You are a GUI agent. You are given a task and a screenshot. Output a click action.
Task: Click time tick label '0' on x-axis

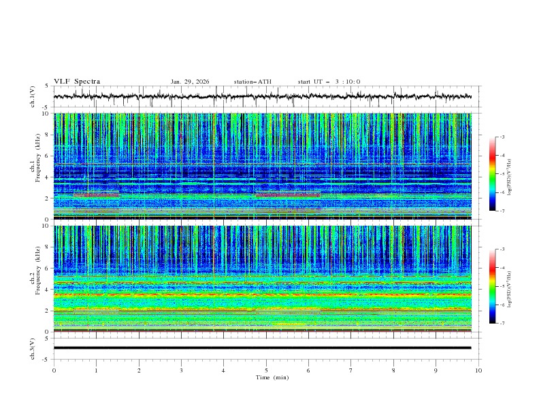tap(54, 370)
